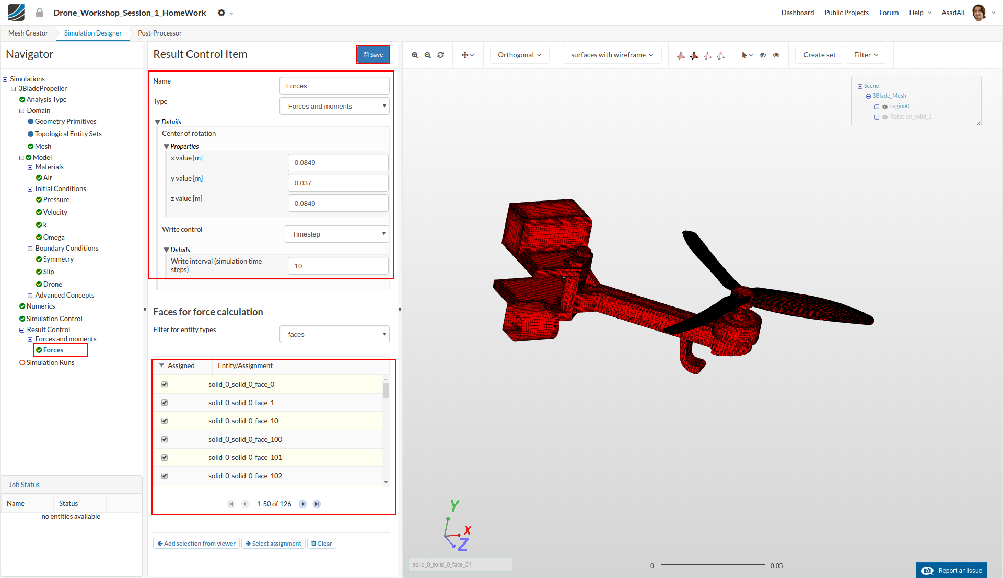
Task: Open the project settings gear icon
Action: click(x=221, y=13)
